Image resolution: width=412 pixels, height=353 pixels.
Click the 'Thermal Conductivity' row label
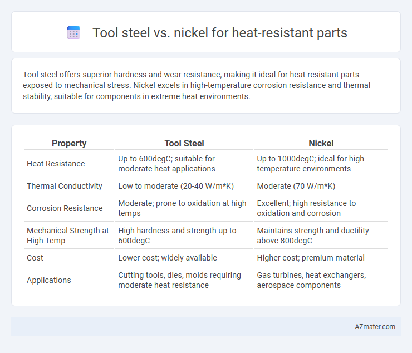(65, 186)
